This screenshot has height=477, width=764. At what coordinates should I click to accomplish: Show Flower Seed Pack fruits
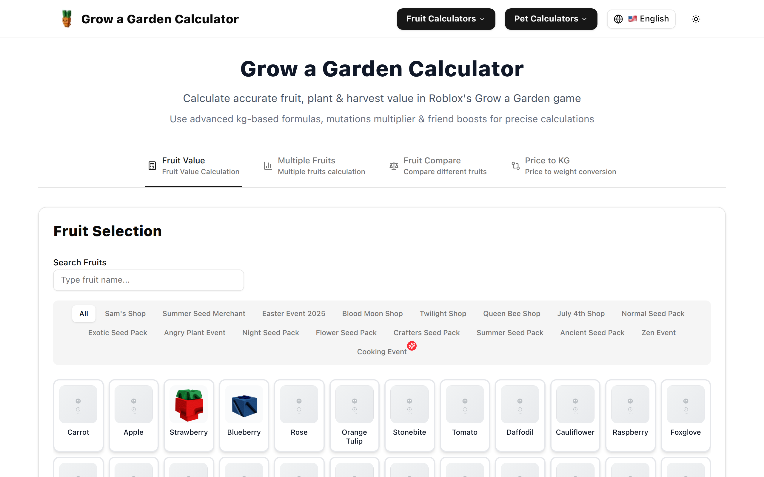coord(346,332)
